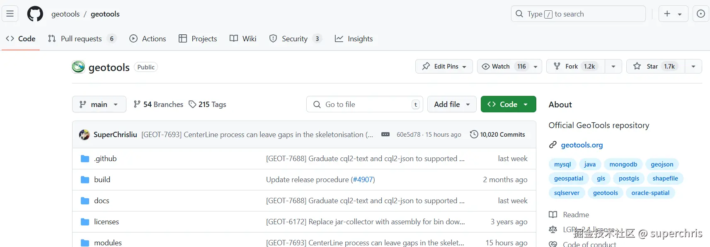This screenshot has width=710, height=247.
Task: Open the hamburger navigation menu
Action: (x=10, y=14)
